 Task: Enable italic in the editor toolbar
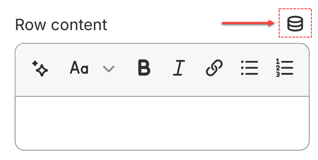click(x=179, y=68)
